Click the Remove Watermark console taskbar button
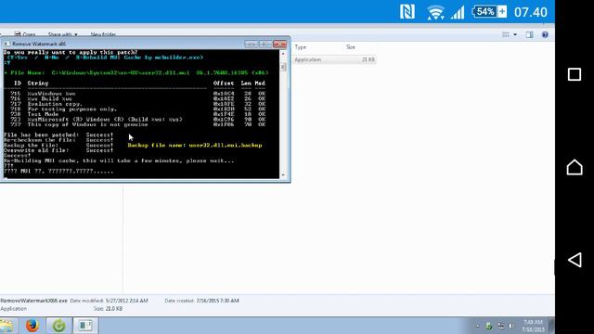Screen dimensions: 594x334 (x=85, y=326)
